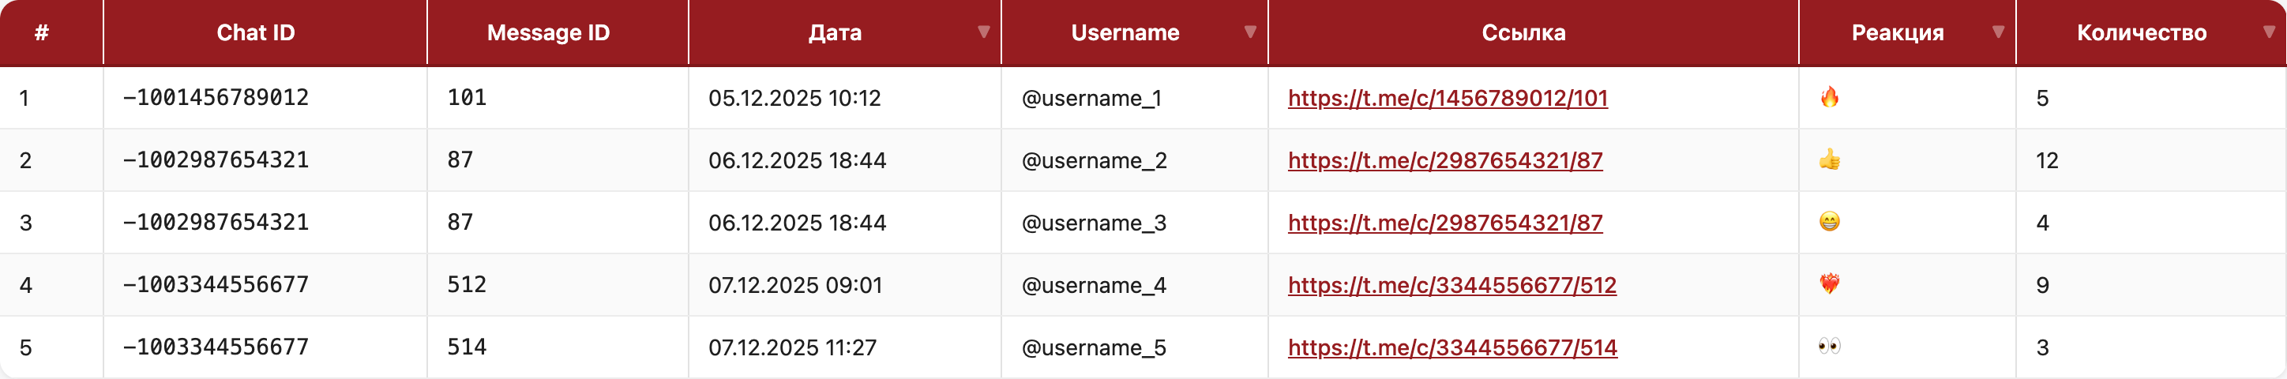Image resolution: width=2287 pixels, height=379 pixels.
Task: Select the date cell 07.12.2025 11:27
Action: coord(792,347)
